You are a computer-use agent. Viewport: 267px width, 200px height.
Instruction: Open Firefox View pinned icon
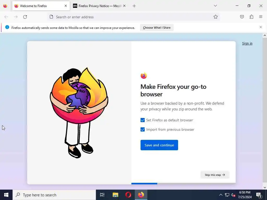5,6
